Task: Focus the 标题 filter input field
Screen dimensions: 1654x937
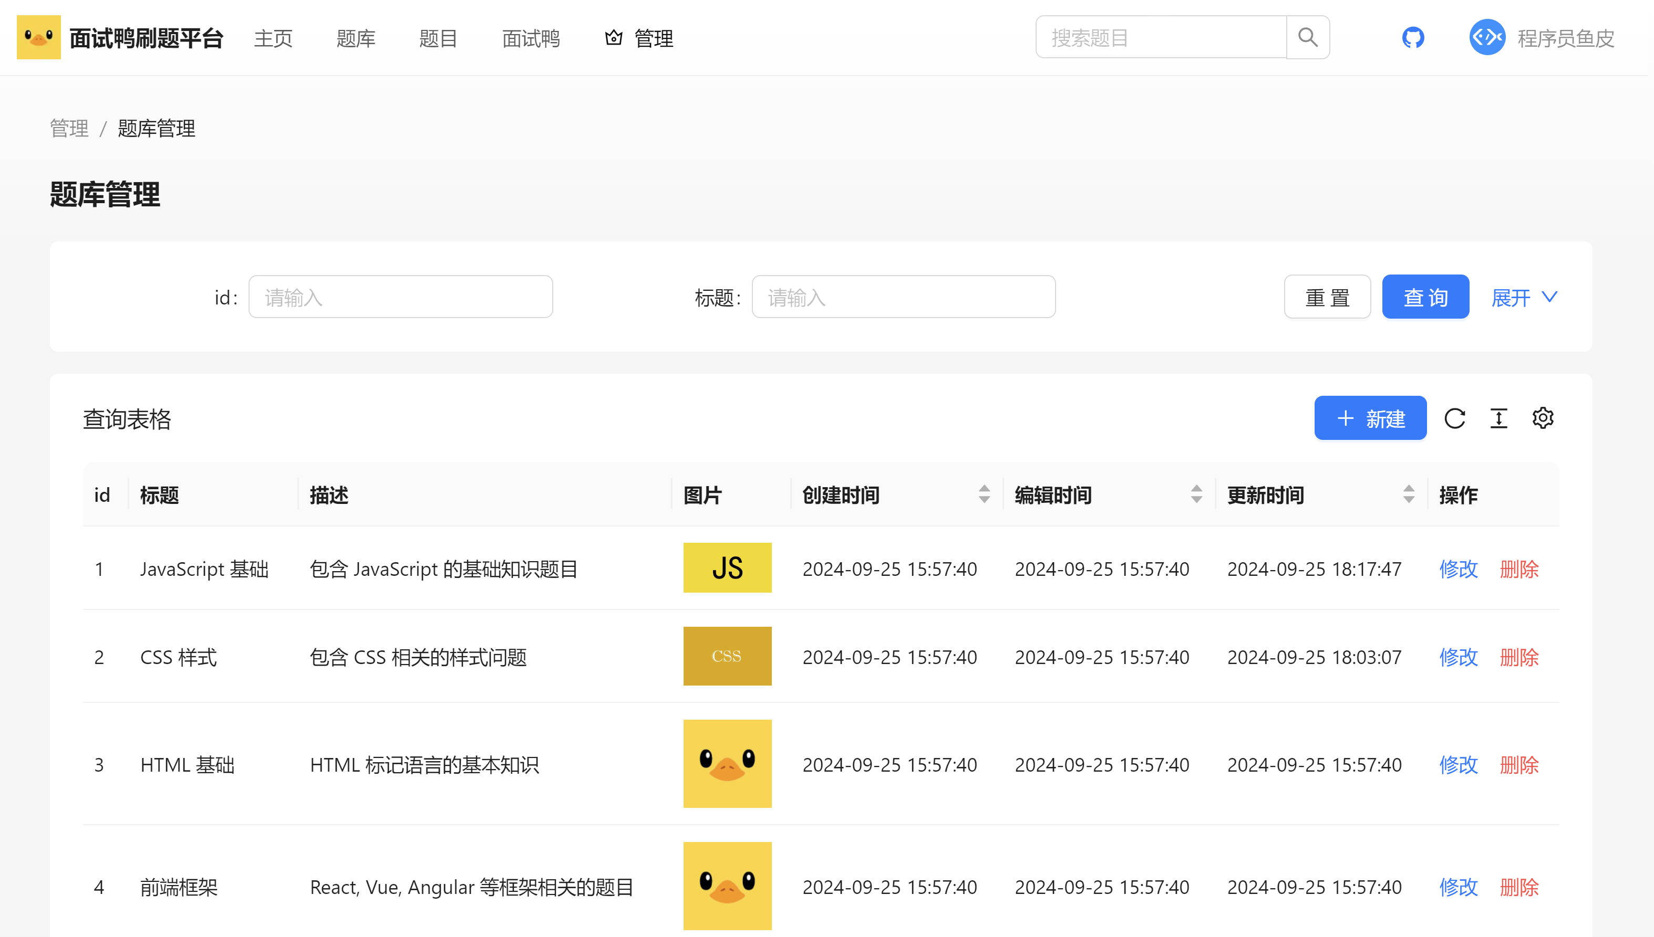Action: click(x=903, y=297)
